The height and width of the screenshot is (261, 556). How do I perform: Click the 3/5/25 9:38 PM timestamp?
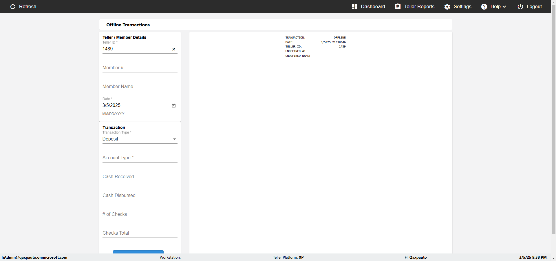pos(533,257)
